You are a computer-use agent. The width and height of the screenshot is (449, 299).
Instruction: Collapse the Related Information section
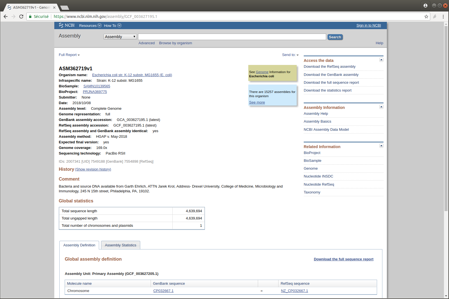[x=381, y=146]
